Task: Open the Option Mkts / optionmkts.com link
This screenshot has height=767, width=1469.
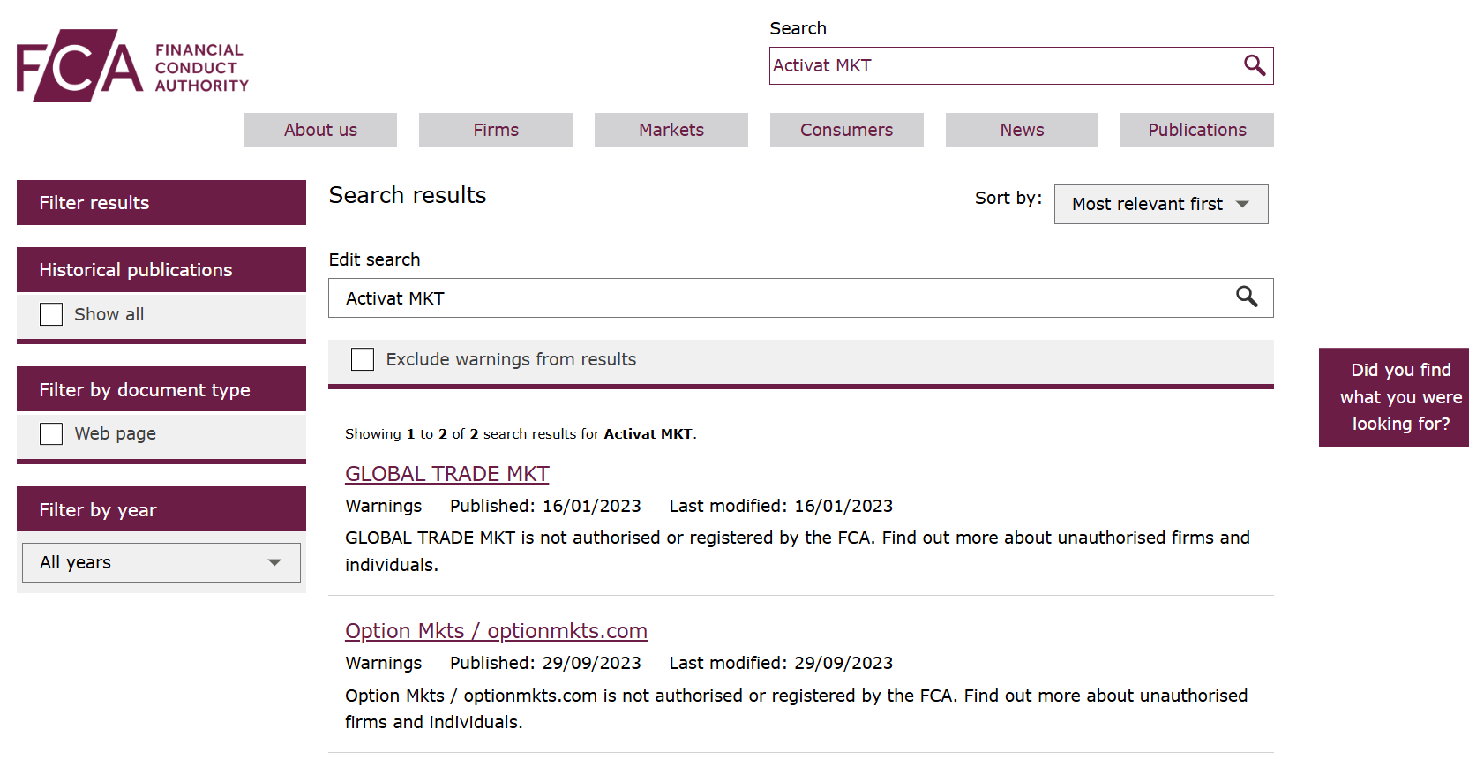Action: pyautogui.click(x=496, y=631)
